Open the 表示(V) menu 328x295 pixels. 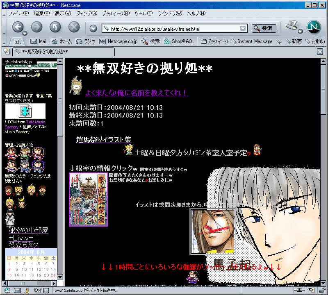[63, 14]
